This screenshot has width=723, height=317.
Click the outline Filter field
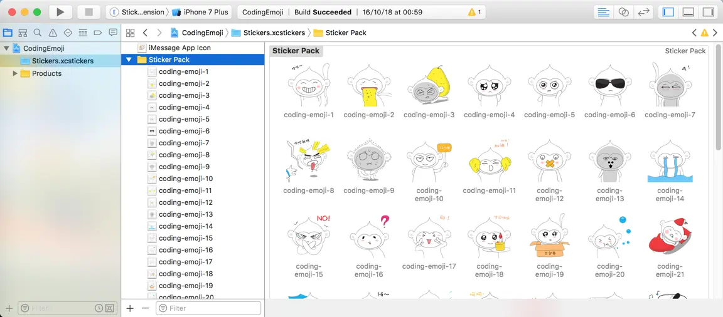(208, 308)
